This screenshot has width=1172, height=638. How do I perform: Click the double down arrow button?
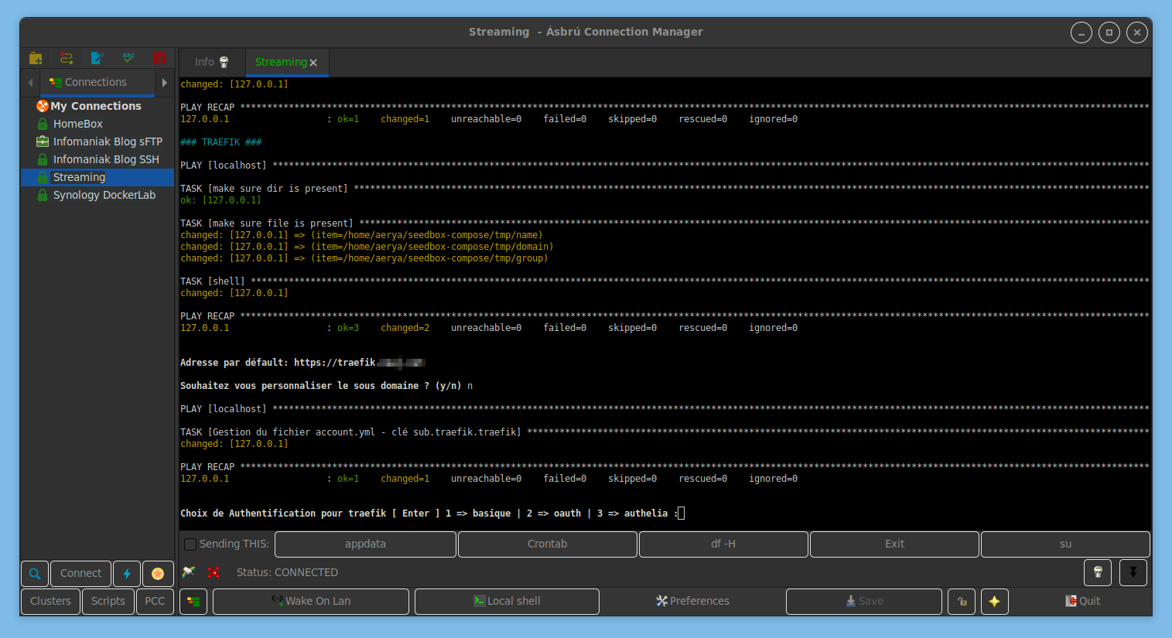(1133, 572)
